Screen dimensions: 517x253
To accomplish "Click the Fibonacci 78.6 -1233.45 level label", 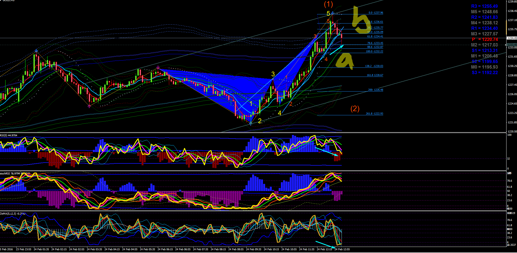I will (x=375, y=43).
